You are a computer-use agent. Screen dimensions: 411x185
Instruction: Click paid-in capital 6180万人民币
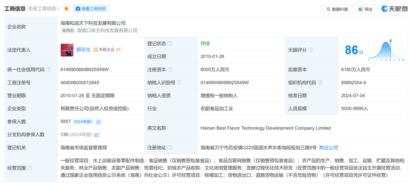[x=356, y=70]
